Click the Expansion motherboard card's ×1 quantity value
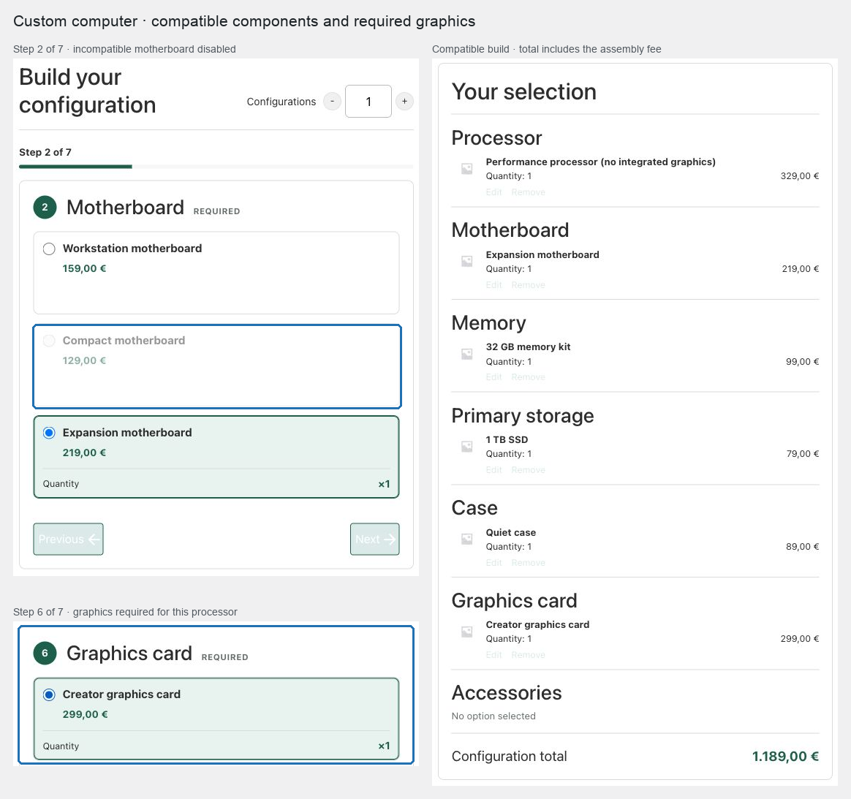 pos(385,484)
